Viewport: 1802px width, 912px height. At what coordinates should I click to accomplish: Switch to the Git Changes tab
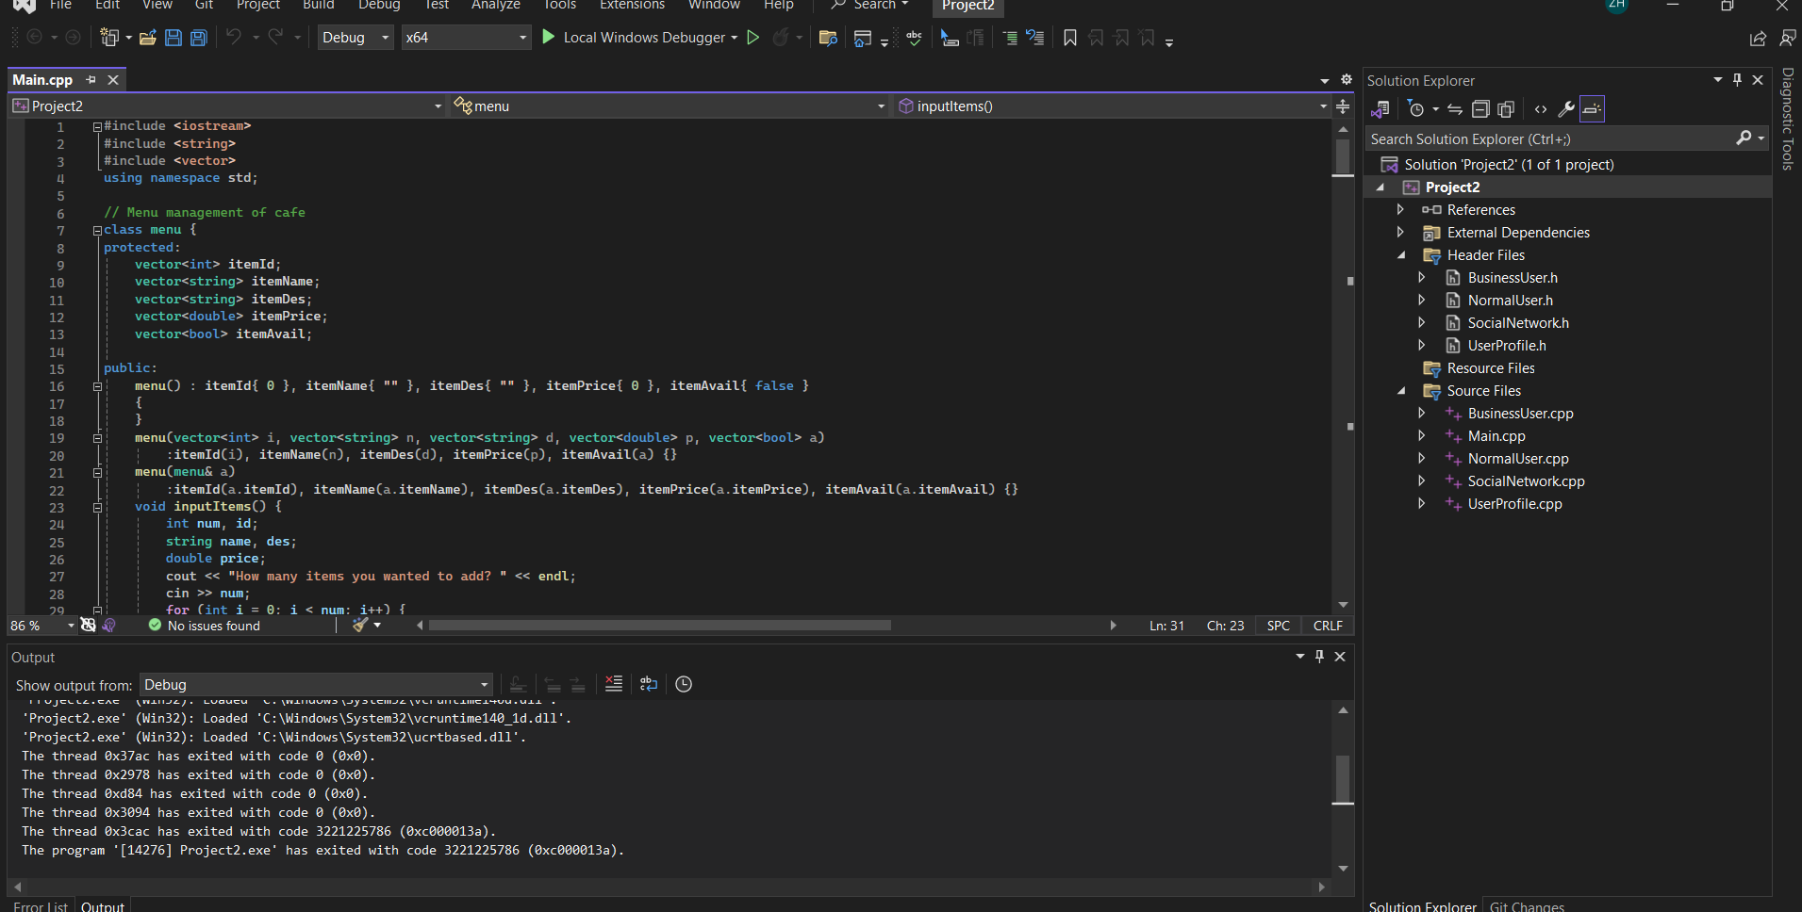(1527, 905)
